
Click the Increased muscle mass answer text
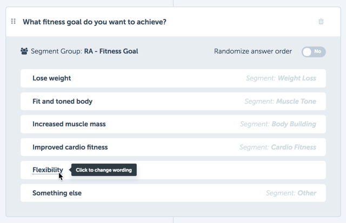coord(69,124)
